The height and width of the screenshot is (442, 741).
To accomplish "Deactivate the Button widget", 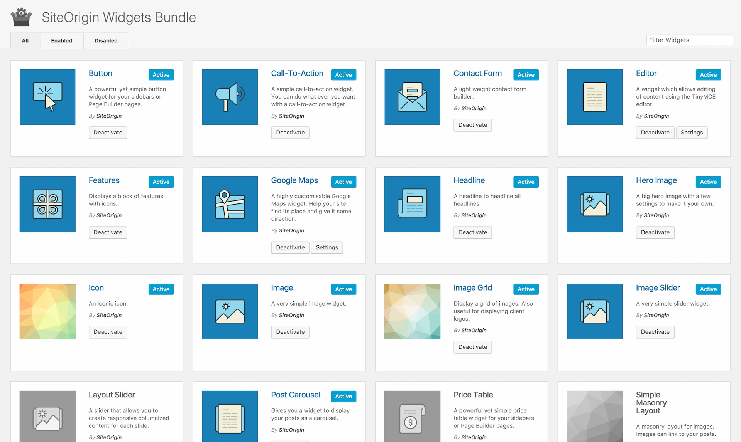I will click(108, 133).
